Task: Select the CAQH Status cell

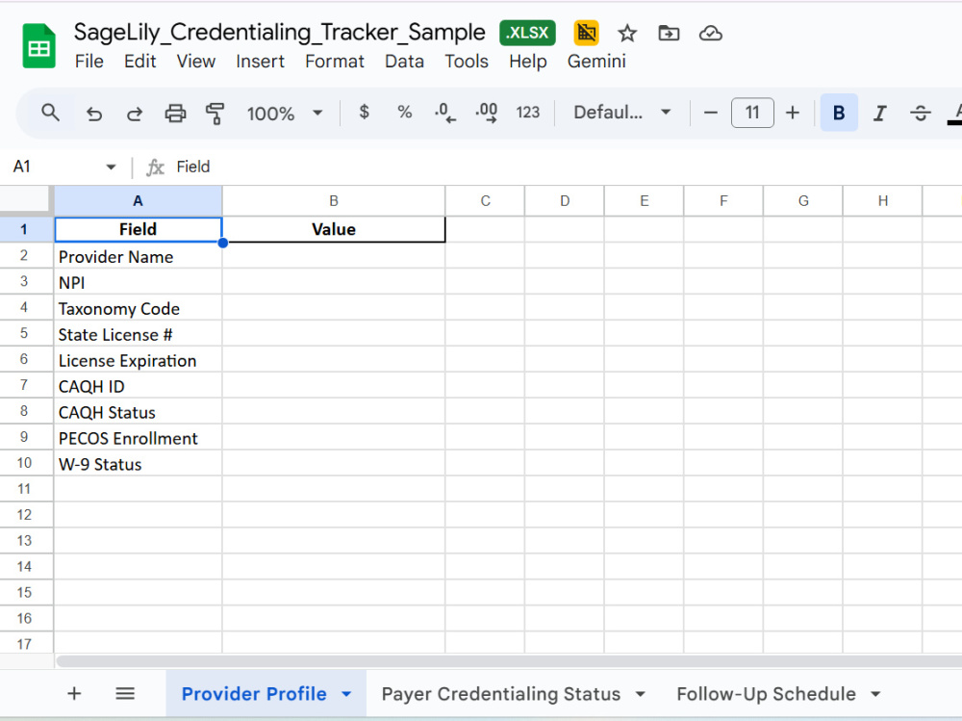Action: [x=138, y=412]
